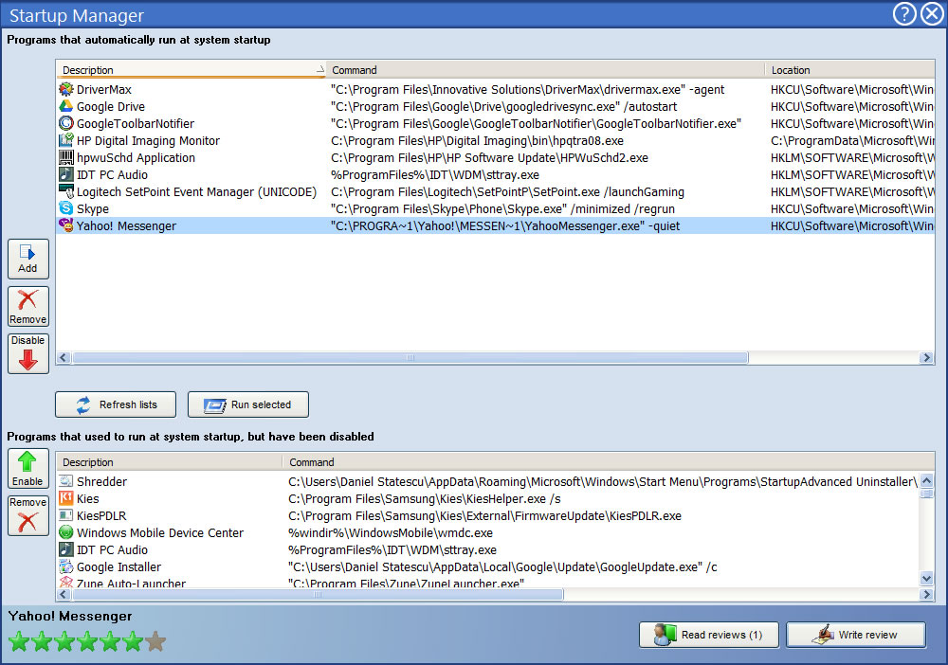This screenshot has width=948, height=665.
Task: Sort disabled list by Description column
Action: 170,462
